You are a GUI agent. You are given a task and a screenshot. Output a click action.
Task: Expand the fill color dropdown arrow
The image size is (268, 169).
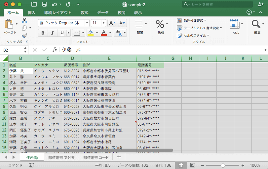coord(97,33)
